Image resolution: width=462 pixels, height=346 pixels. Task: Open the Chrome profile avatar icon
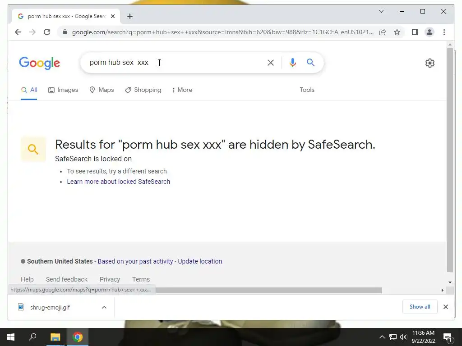[x=430, y=32]
